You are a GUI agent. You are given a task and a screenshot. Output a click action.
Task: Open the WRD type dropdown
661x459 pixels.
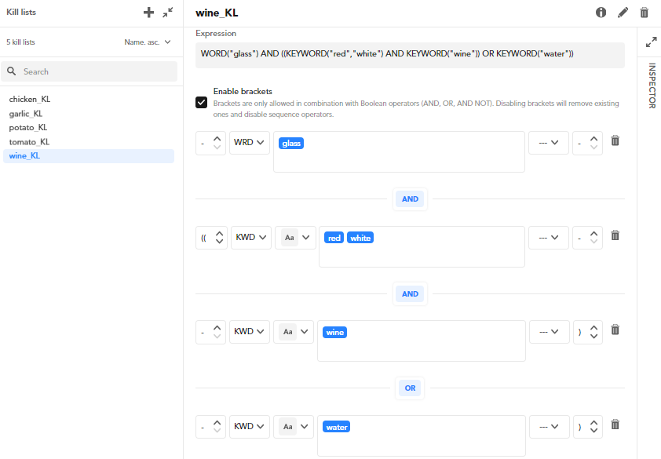(x=249, y=143)
